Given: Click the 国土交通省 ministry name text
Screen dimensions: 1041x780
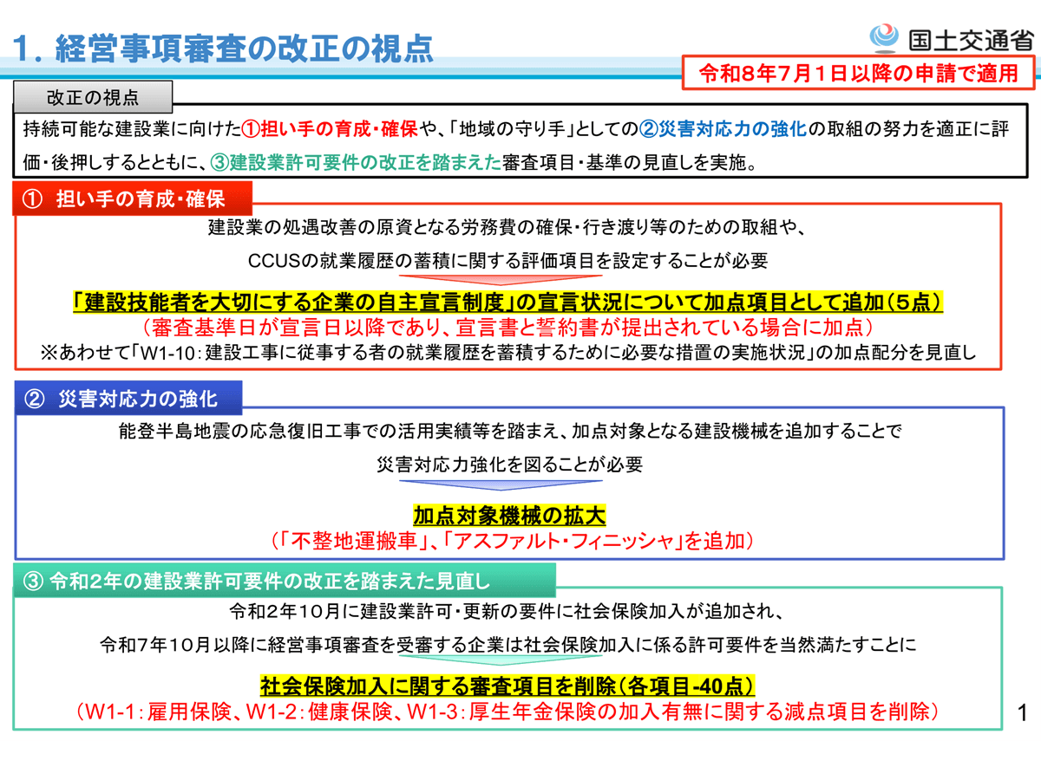Looking at the screenshot, I should coord(971,39).
